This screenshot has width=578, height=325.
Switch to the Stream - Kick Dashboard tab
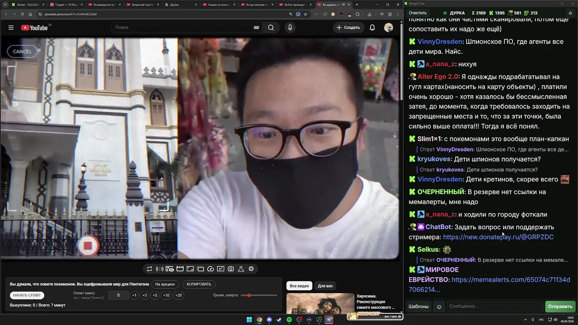click(x=28, y=5)
